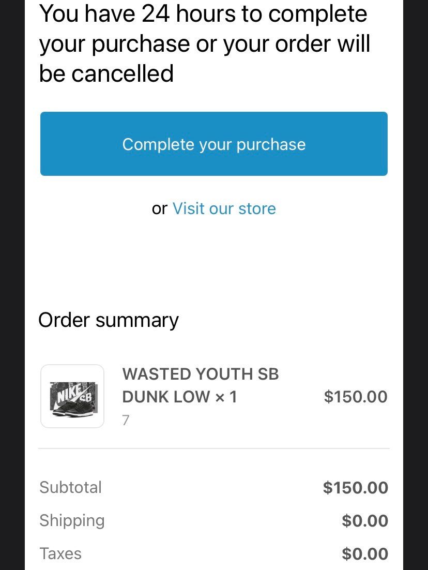428x570 pixels.
Task: Click the "× 1" quantity in product name
Action: pos(226,397)
